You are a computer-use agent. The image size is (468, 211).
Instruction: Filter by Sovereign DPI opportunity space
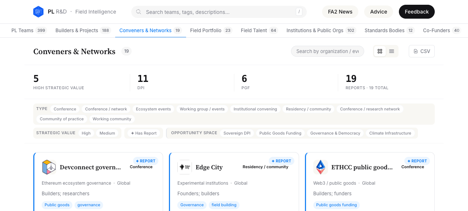[237, 133]
